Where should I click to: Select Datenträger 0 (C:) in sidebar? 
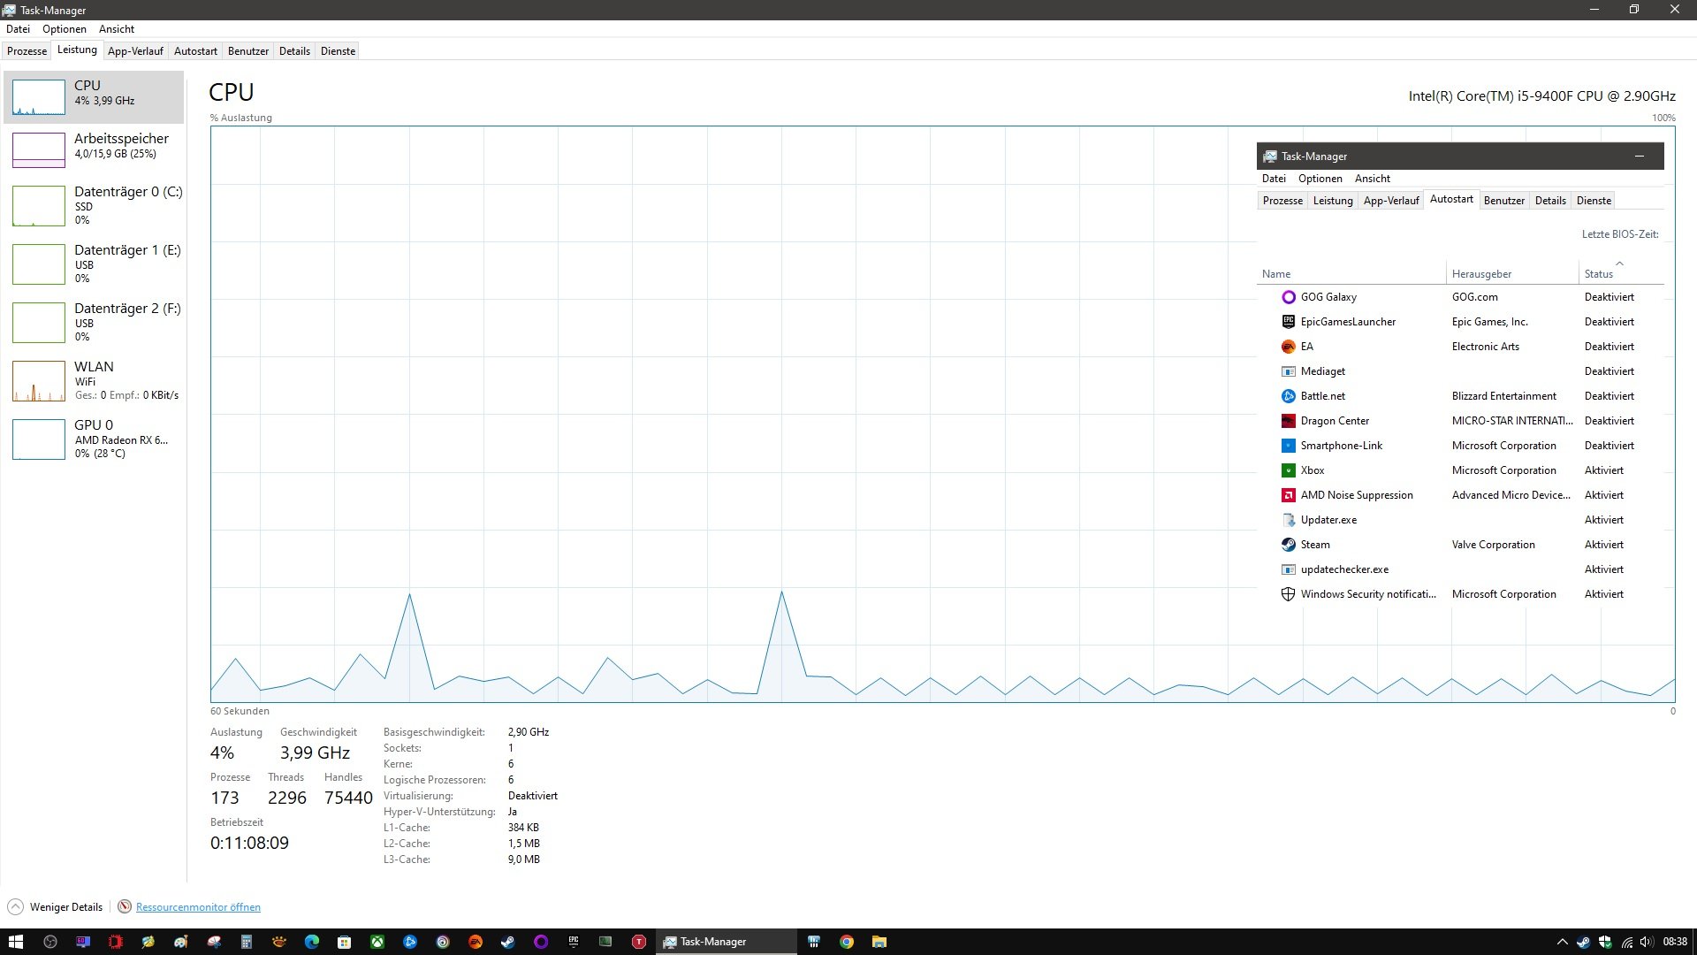94,205
